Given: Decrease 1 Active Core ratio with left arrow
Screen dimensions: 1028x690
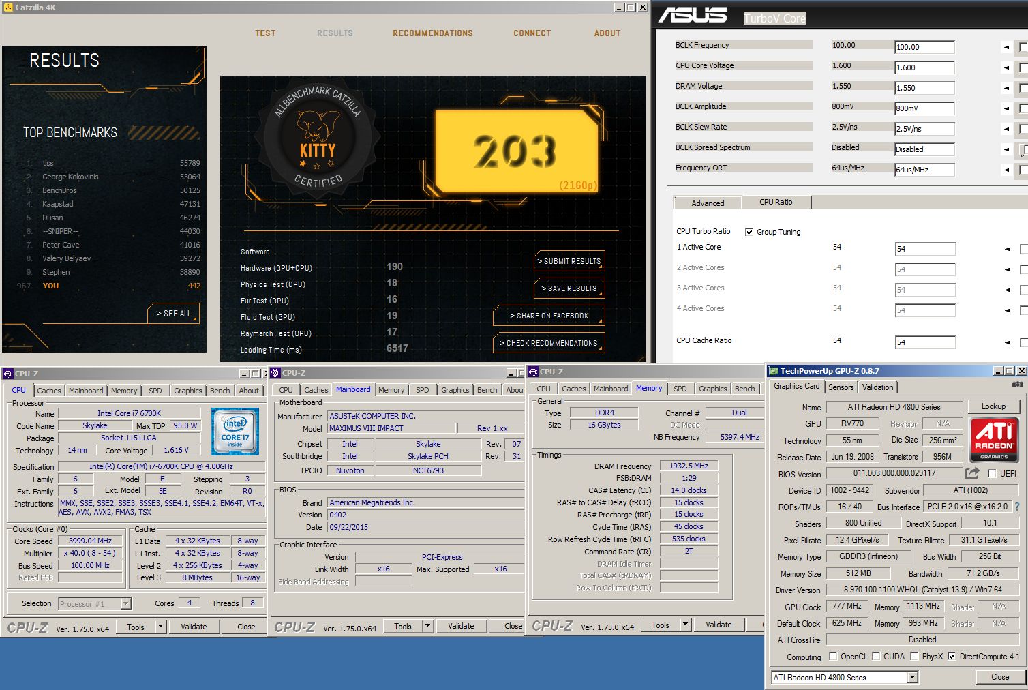Looking at the screenshot, I should (1006, 249).
